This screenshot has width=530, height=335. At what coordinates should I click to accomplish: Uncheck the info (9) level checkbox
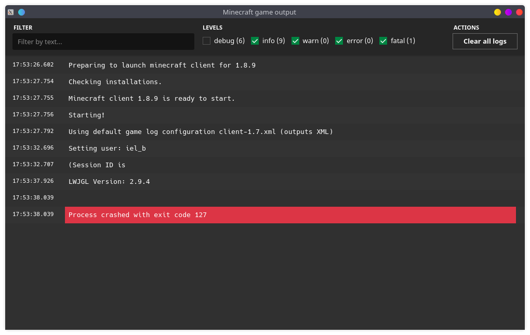pyautogui.click(x=255, y=41)
